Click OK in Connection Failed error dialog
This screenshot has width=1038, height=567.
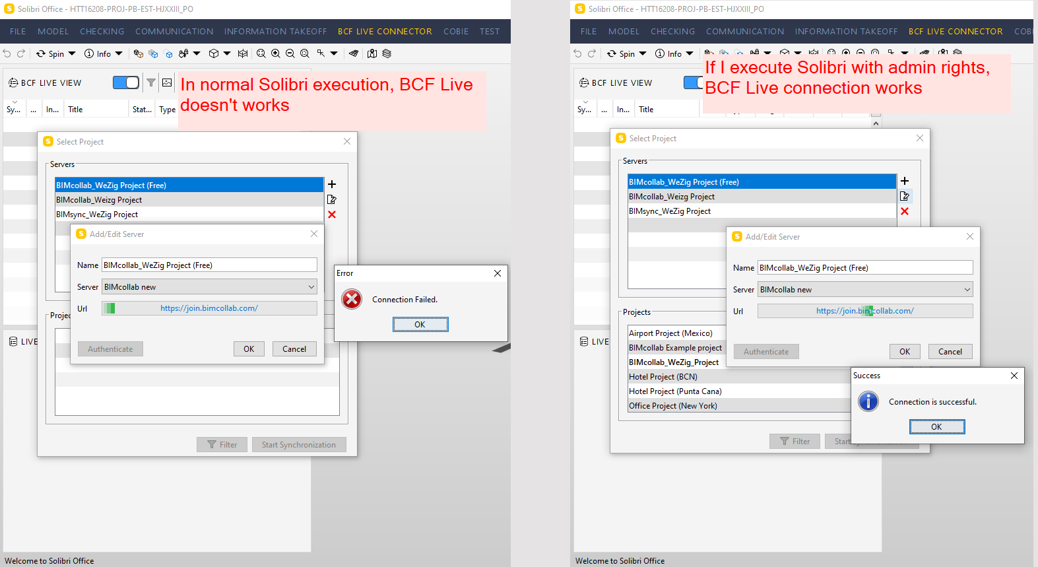[x=420, y=324]
